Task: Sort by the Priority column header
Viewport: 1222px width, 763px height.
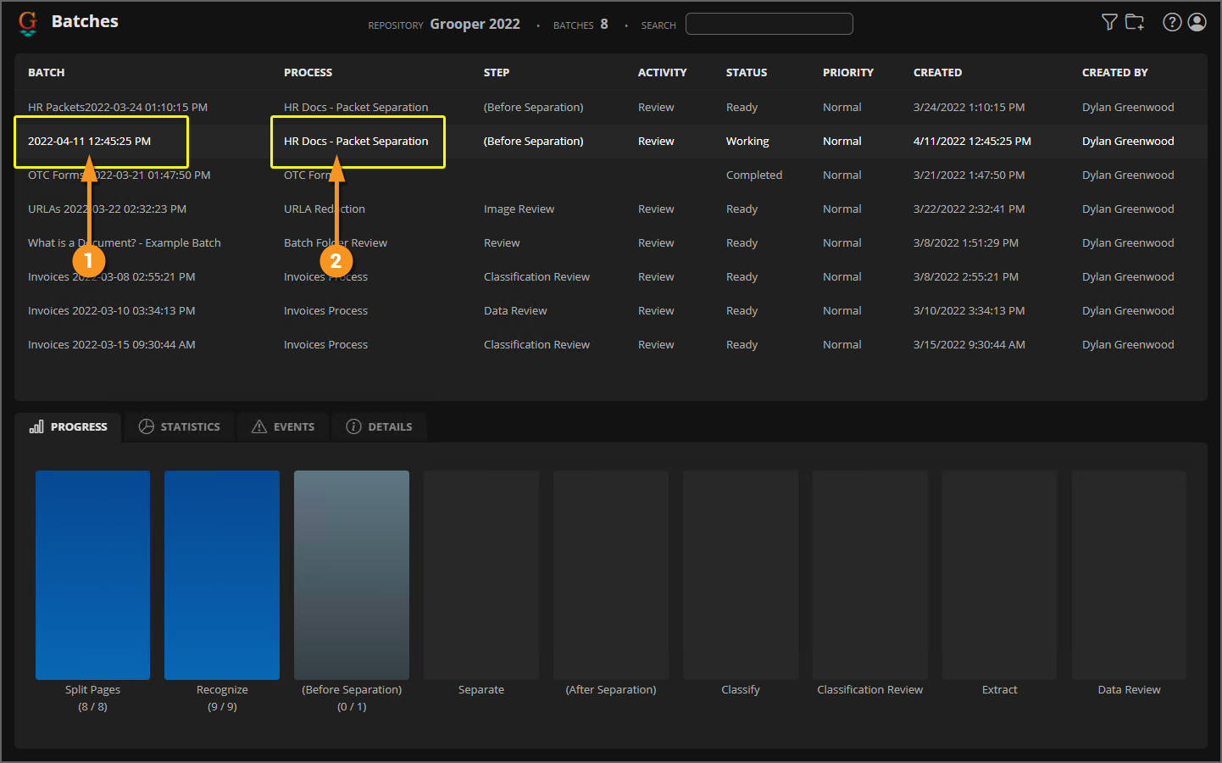Action: click(x=847, y=73)
